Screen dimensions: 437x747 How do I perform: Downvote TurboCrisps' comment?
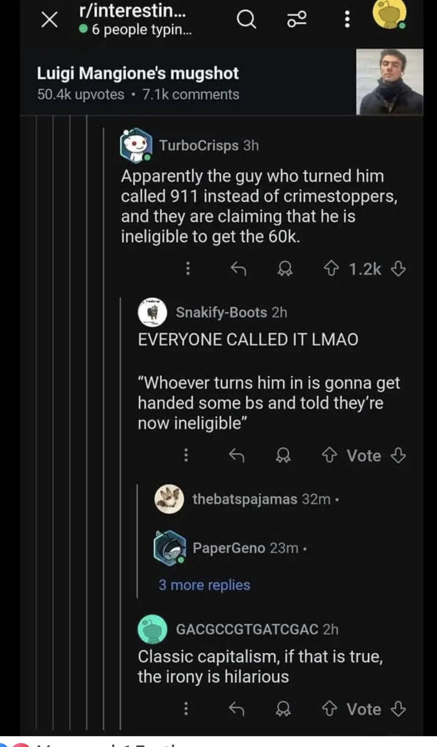[398, 269]
